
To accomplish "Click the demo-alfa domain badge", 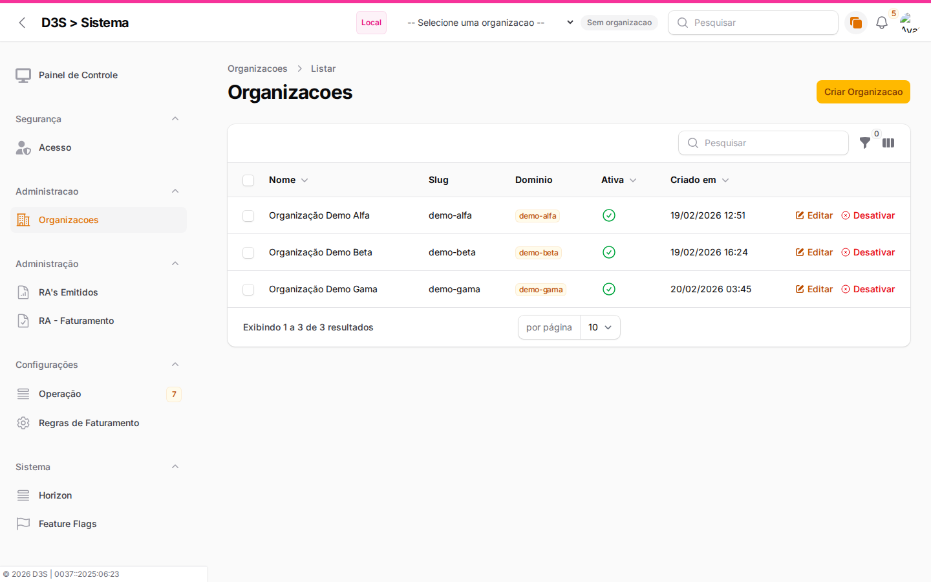I will (x=537, y=216).
